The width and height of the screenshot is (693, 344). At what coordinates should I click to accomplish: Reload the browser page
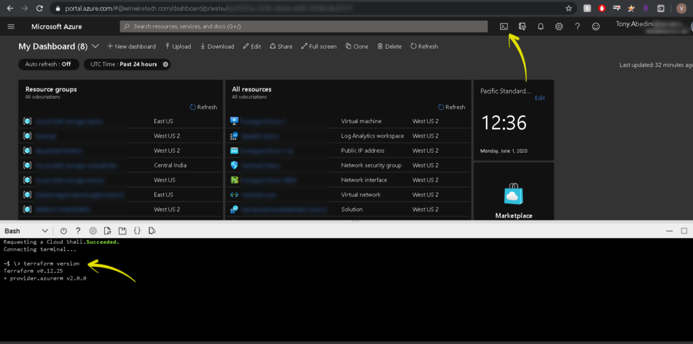coord(39,8)
